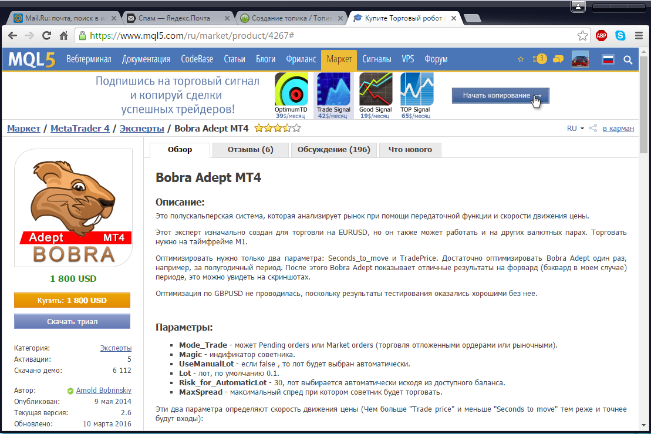Viewport: 651px width, 434px height.
Task: Click the 1 800 USD green price text
Action: (73, 279)
